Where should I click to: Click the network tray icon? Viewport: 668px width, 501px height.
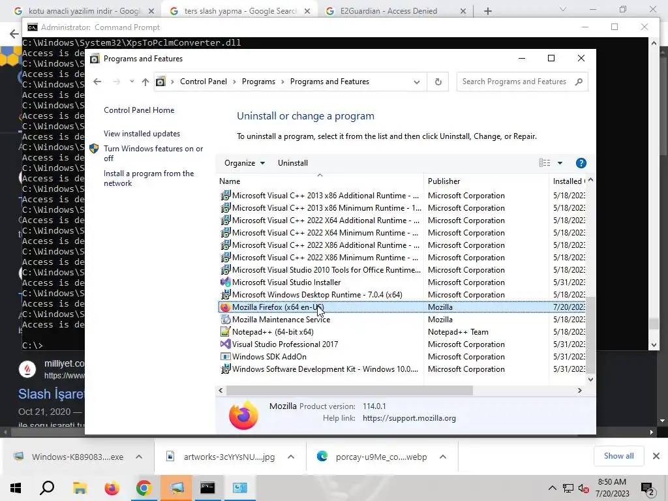(x=568, y=489)
